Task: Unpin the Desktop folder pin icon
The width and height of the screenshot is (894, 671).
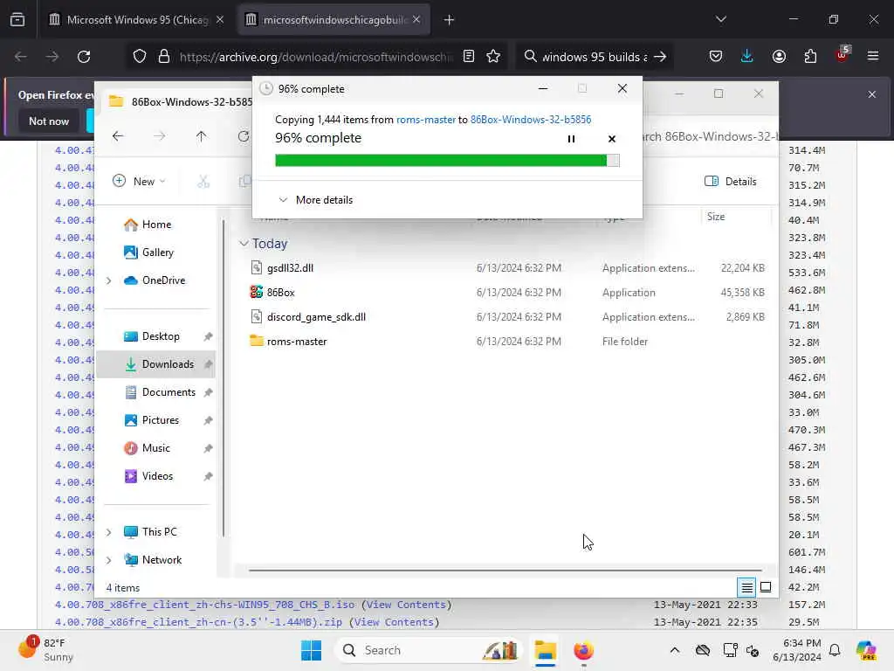Action: coord(208,336)
